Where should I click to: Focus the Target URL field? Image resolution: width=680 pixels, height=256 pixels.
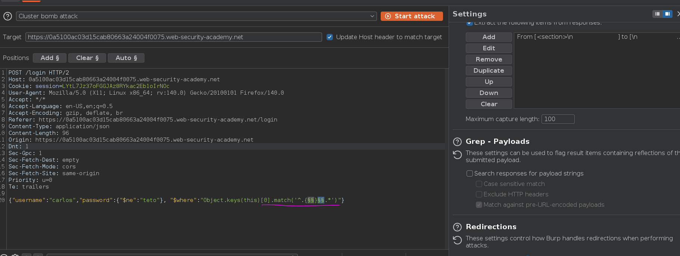click(x=174, y=37)
